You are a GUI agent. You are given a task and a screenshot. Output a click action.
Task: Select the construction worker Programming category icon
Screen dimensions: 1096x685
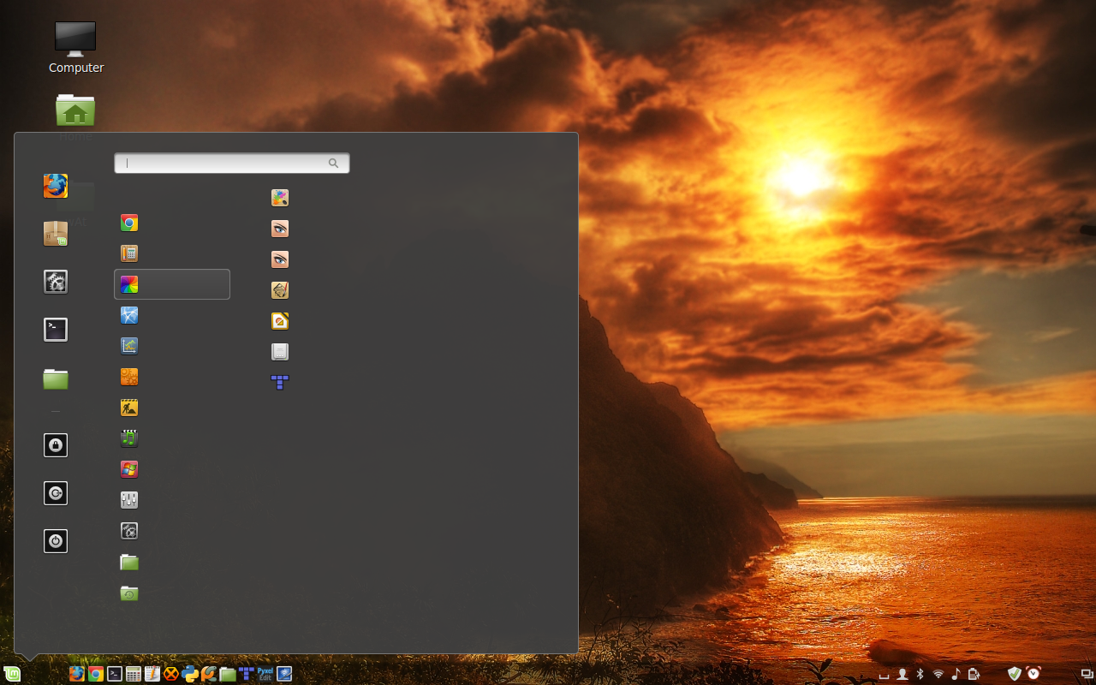[129, 408]
